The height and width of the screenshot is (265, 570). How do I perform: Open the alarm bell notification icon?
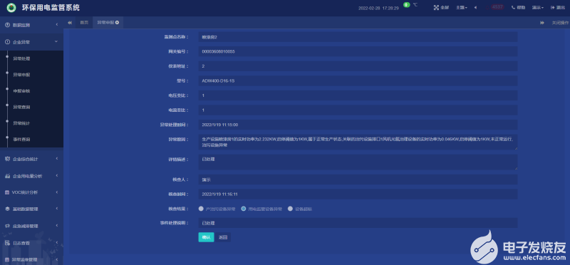(x=488, y=7)
